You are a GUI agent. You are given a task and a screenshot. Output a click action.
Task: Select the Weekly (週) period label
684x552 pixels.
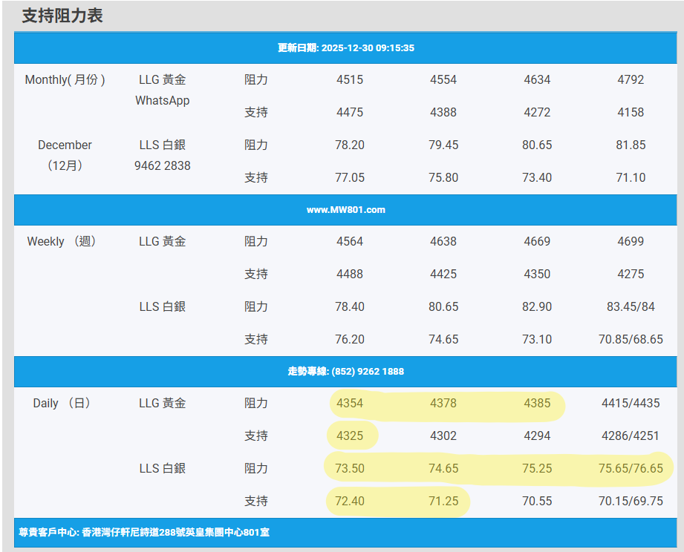tap(62, 241)
